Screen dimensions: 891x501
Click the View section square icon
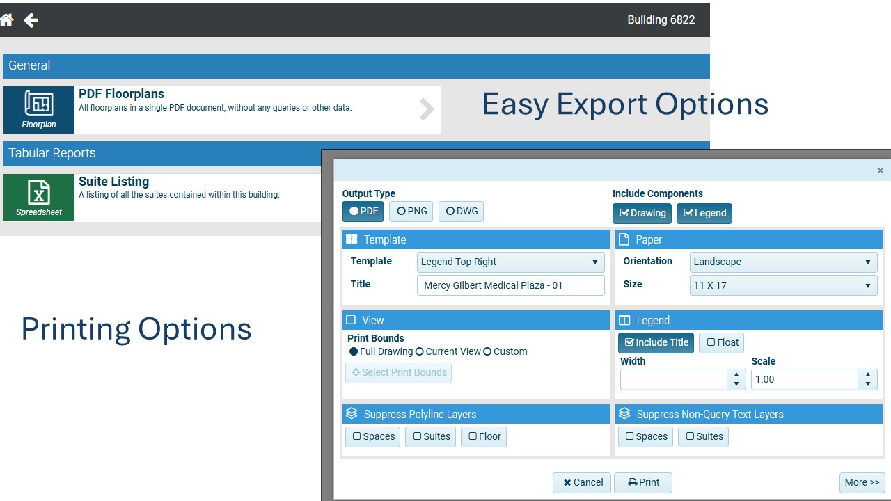tap(351, 320)
